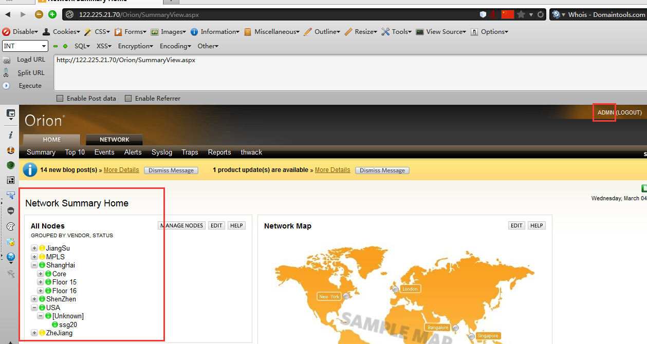The height and width of the screenshot is (344, 647).
Task: Collapse the USA node group
Action: tap(34, 308)
